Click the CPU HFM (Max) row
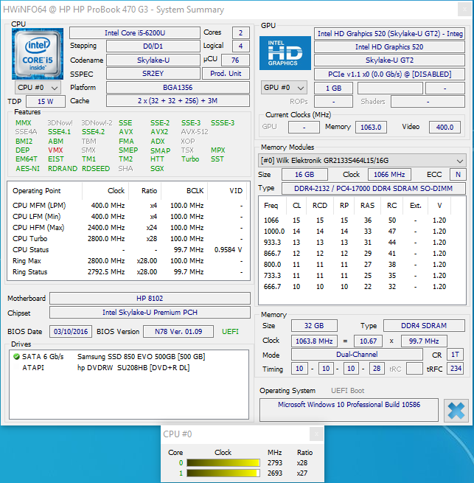The image size is (474, 483). [x=128, y=228]
